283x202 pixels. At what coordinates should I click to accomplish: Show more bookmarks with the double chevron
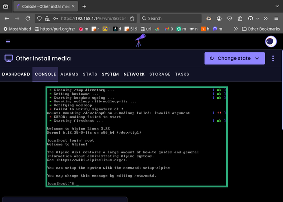pos(236,29)
